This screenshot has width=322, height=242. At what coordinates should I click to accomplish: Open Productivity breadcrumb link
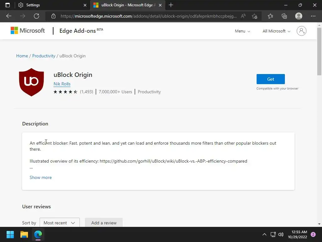pyautogui.click(x=44, y=56)
